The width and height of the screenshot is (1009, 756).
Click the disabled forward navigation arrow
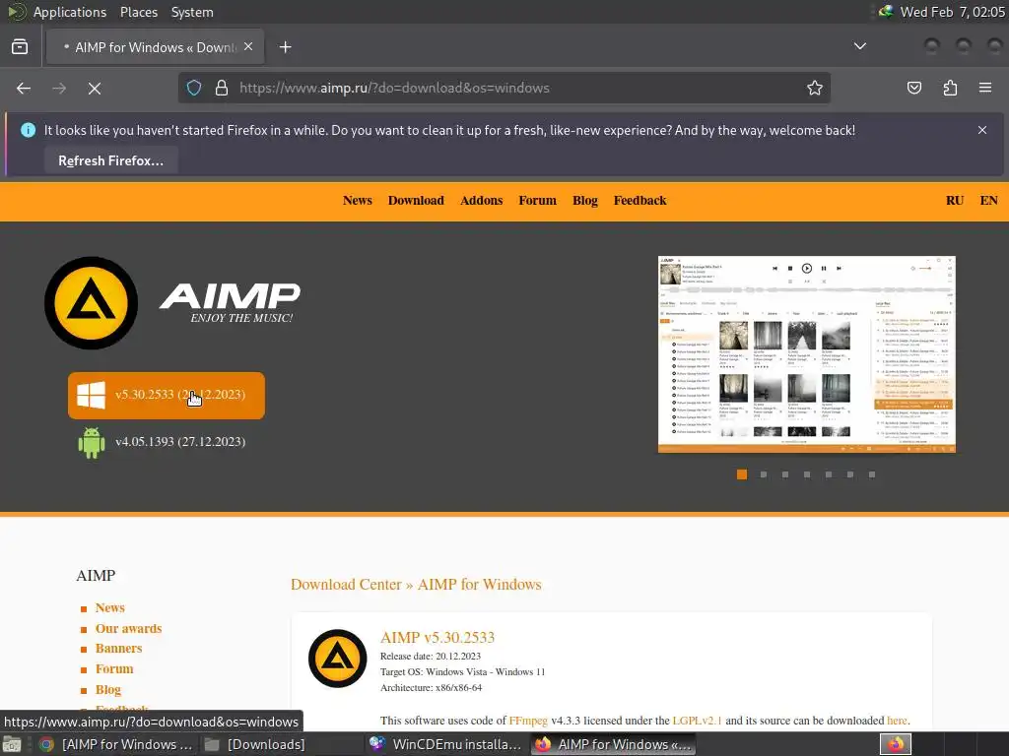tap(59, 88)
